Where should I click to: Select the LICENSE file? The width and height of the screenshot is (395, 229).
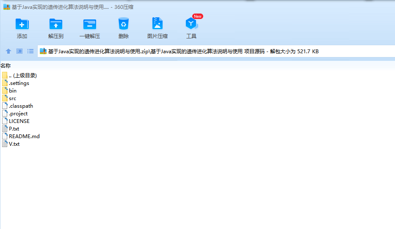point(16,121)
